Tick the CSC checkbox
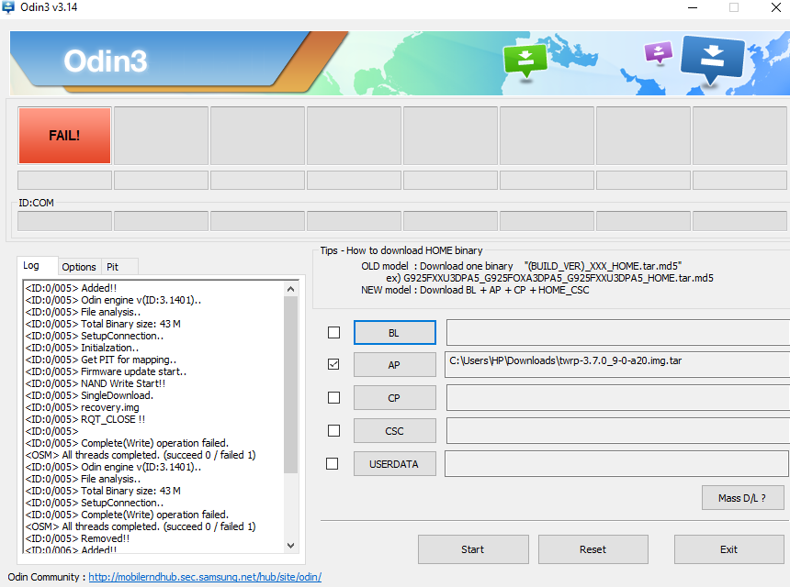790x587 pixels. [x=333, y=430]
